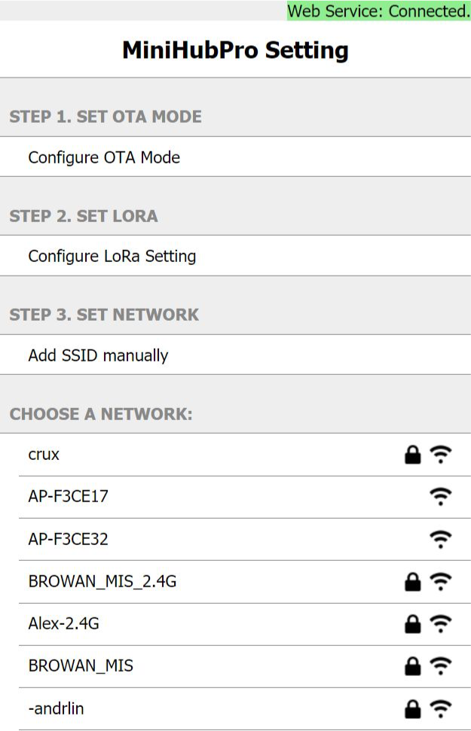471x731 pixels.
Task: Click the lock icon beside -andrlin
Action: [413, 708]
